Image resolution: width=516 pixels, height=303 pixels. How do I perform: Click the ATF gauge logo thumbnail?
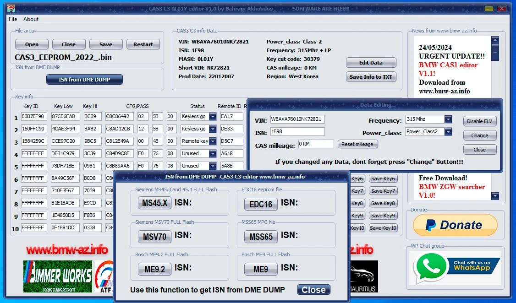(104, 276)
